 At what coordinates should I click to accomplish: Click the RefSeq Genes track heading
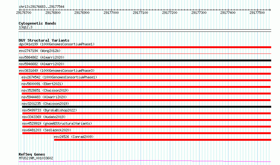(32, 154)
